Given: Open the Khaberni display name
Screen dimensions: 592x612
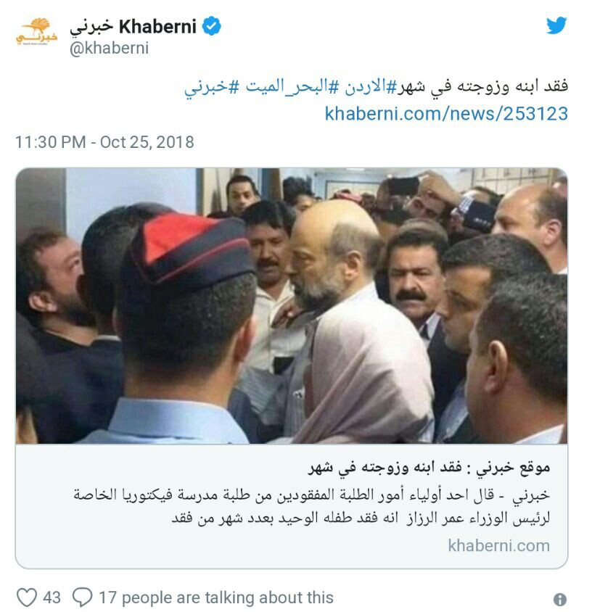Looking at the screenshot, I should click(133, 27).
